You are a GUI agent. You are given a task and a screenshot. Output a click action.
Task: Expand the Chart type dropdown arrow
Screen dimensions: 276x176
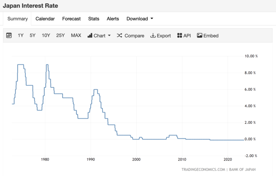(x=109, y=36)
